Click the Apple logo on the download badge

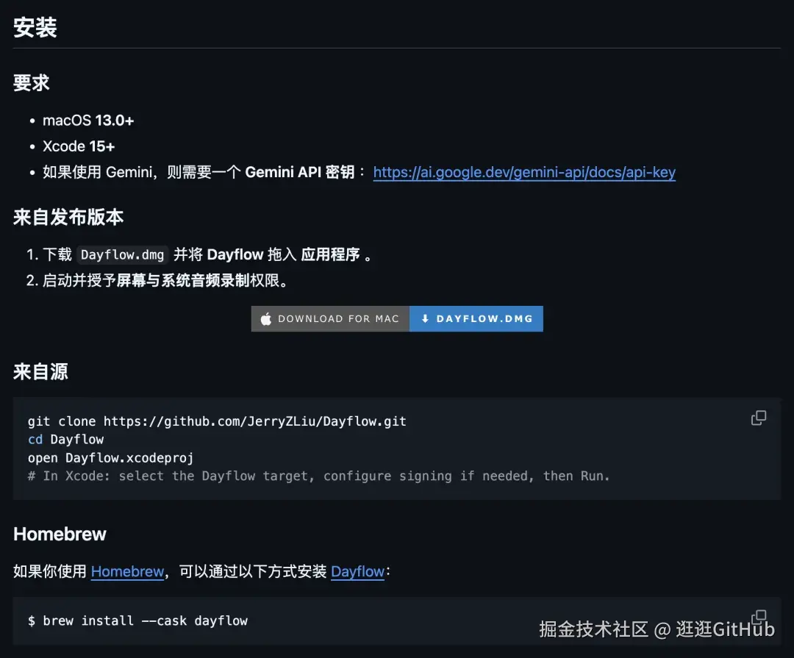pos(265,318)
